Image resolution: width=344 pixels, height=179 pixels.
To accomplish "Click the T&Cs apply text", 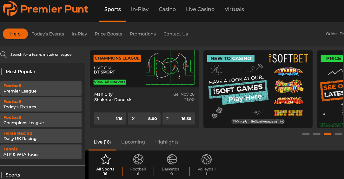I will point(240,121).
